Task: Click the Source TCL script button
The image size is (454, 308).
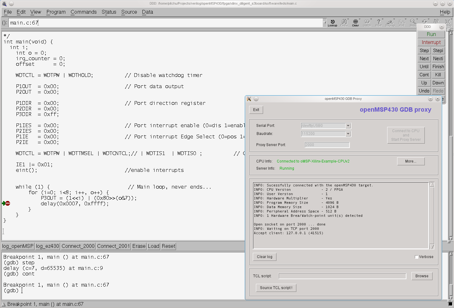Action: 276,288
